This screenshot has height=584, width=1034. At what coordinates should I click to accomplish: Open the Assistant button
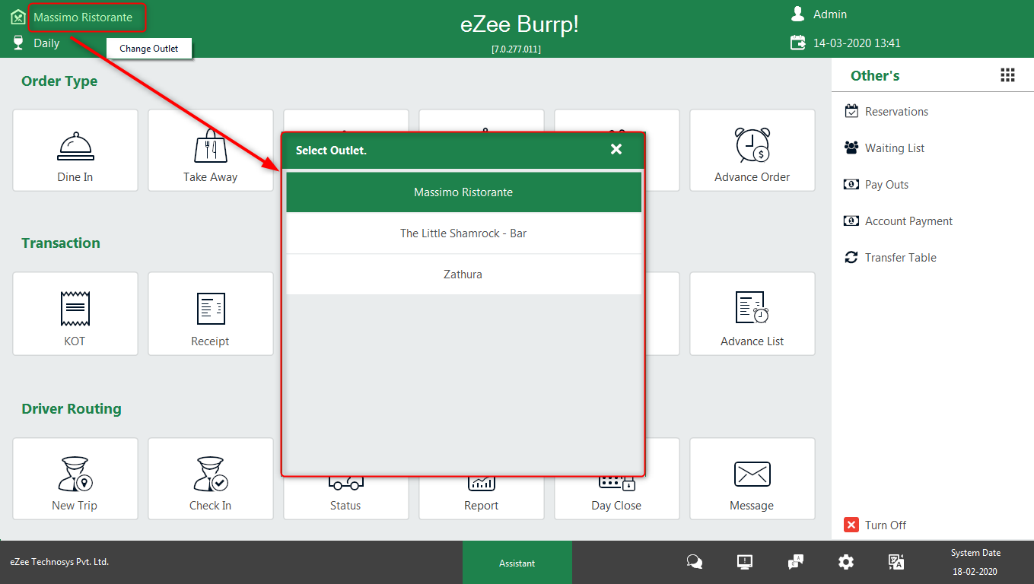point(517,563)
